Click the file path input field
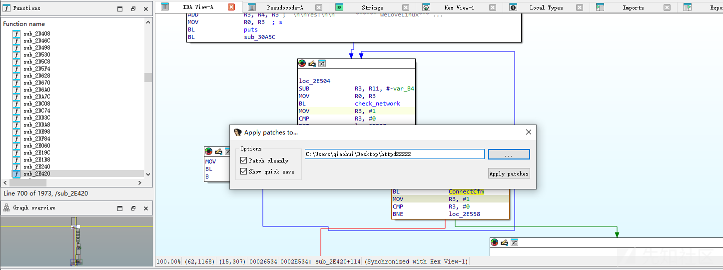 (394, 154)
